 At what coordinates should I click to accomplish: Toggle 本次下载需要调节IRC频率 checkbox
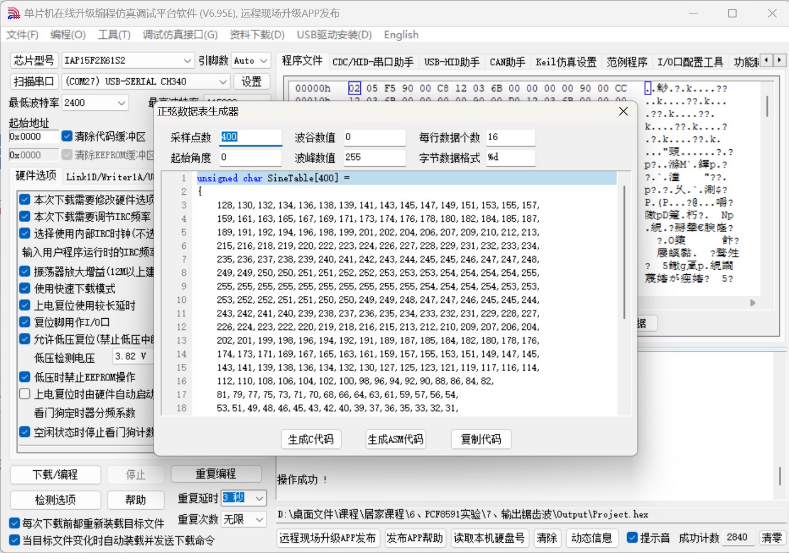point(25,216)
